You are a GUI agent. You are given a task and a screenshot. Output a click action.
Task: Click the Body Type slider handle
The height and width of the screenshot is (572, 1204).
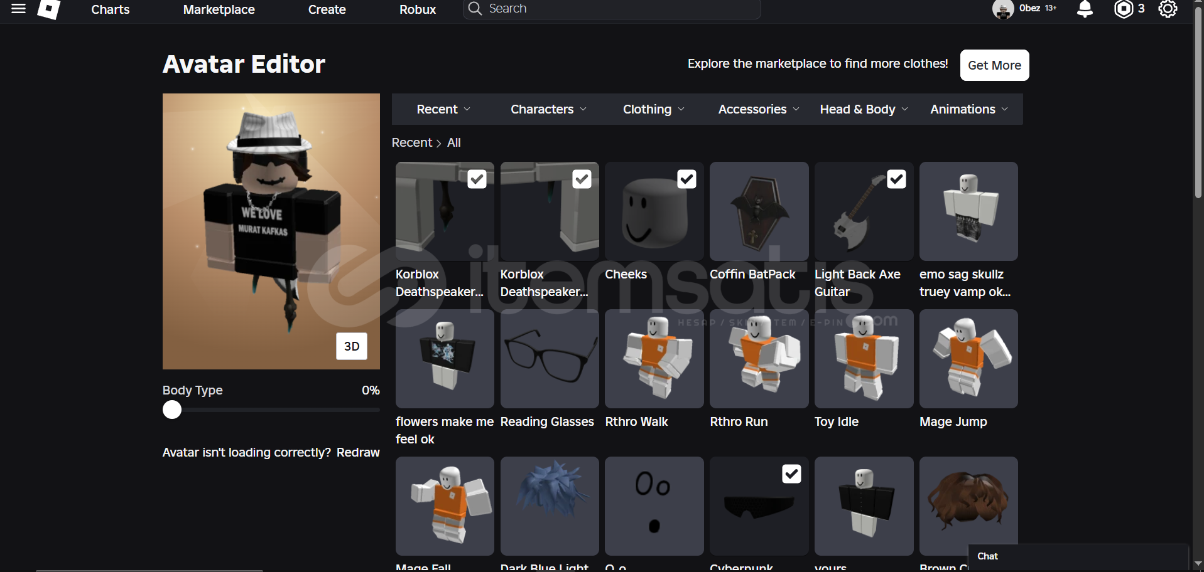(172, 410)
